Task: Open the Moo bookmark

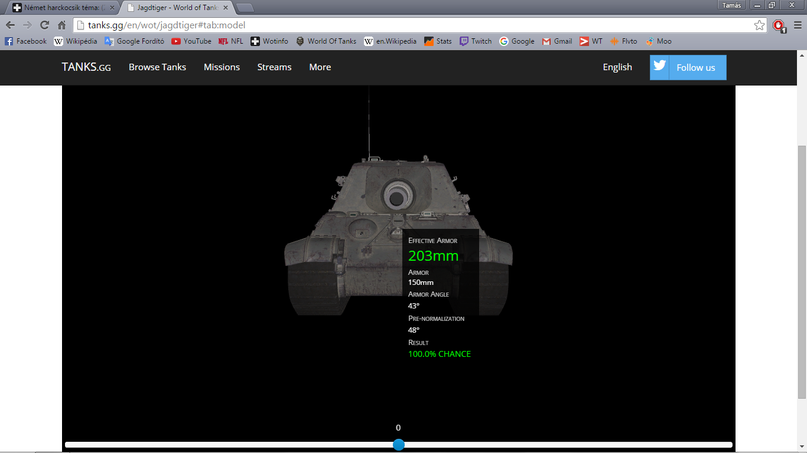Action: click(x=658, y=41)
